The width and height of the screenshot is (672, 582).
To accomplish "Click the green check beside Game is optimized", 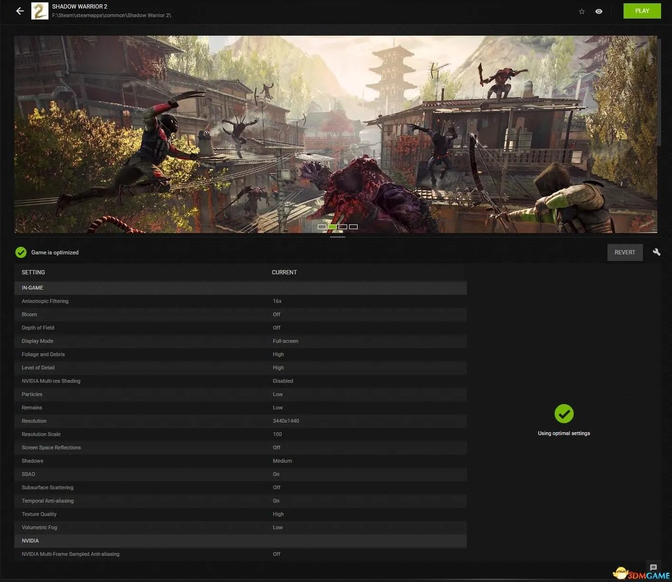I will pos(21,252).
